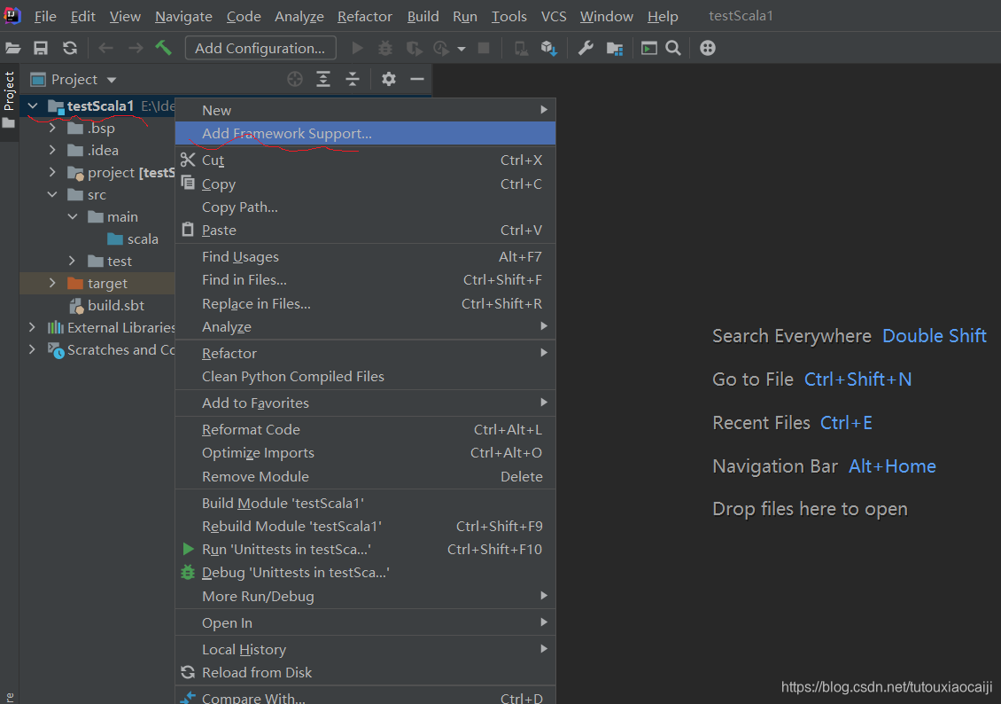
Task: Click Rebuild Module 'testScala1'
Action: click(x=365, y=527)
